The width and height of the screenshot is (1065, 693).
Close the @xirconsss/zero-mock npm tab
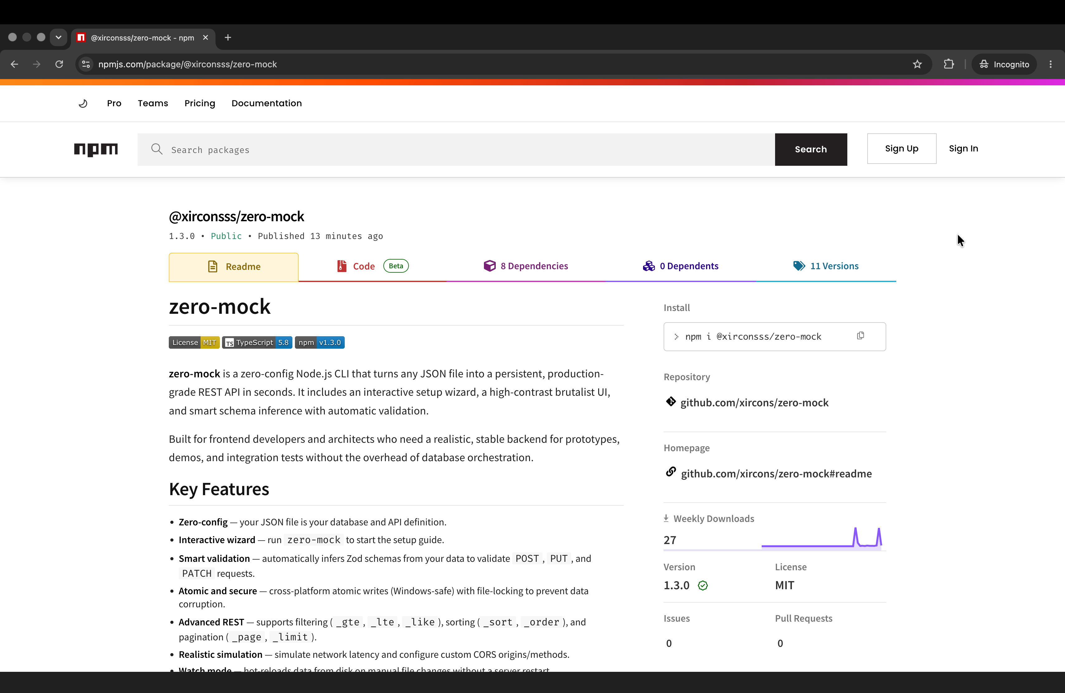(x=206, y=38)
